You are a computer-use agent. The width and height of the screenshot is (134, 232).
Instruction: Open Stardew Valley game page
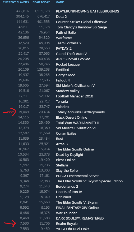[68, 91]
